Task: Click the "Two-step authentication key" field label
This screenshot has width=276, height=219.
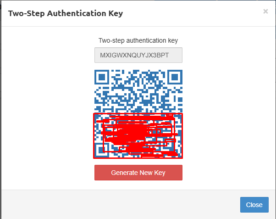Action: [x=138, y=40]
